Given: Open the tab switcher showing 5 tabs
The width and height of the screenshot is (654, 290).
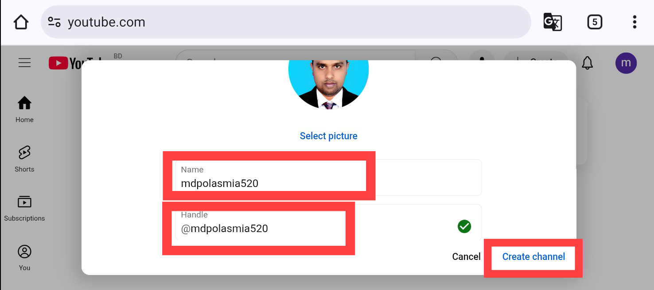Looking at the screenshot, I should click(595, 22).
